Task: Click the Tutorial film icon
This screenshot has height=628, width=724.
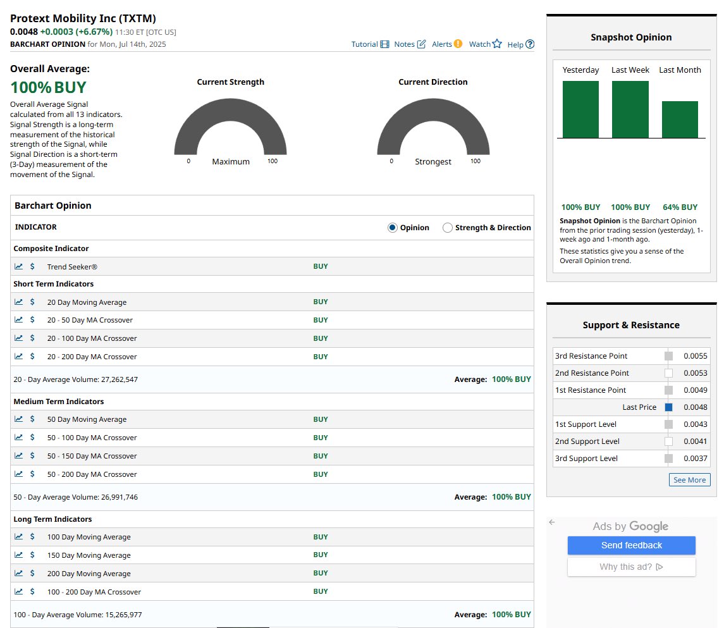Action: click(384, 44)
